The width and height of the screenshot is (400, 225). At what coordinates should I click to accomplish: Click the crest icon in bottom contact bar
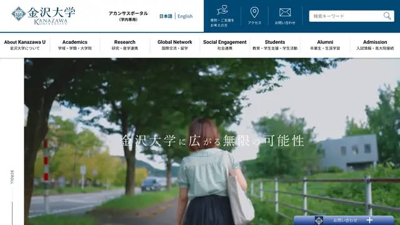coord(319,220)
